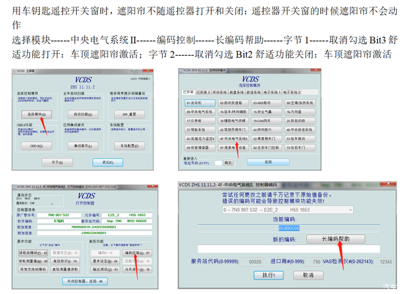Select module 44-转向助力

pos(266,130)
